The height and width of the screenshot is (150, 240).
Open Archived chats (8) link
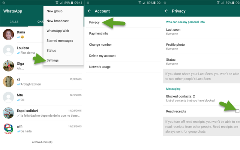coord(42,142)
